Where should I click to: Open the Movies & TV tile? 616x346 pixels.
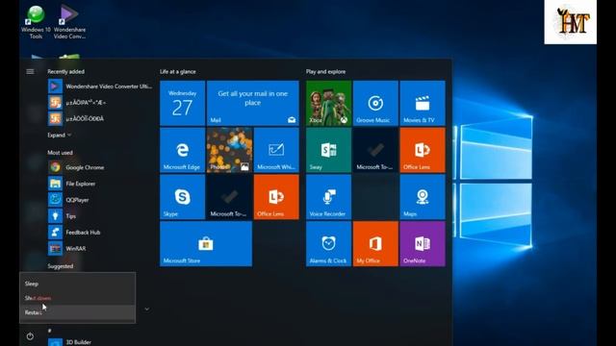coord(423,103)
